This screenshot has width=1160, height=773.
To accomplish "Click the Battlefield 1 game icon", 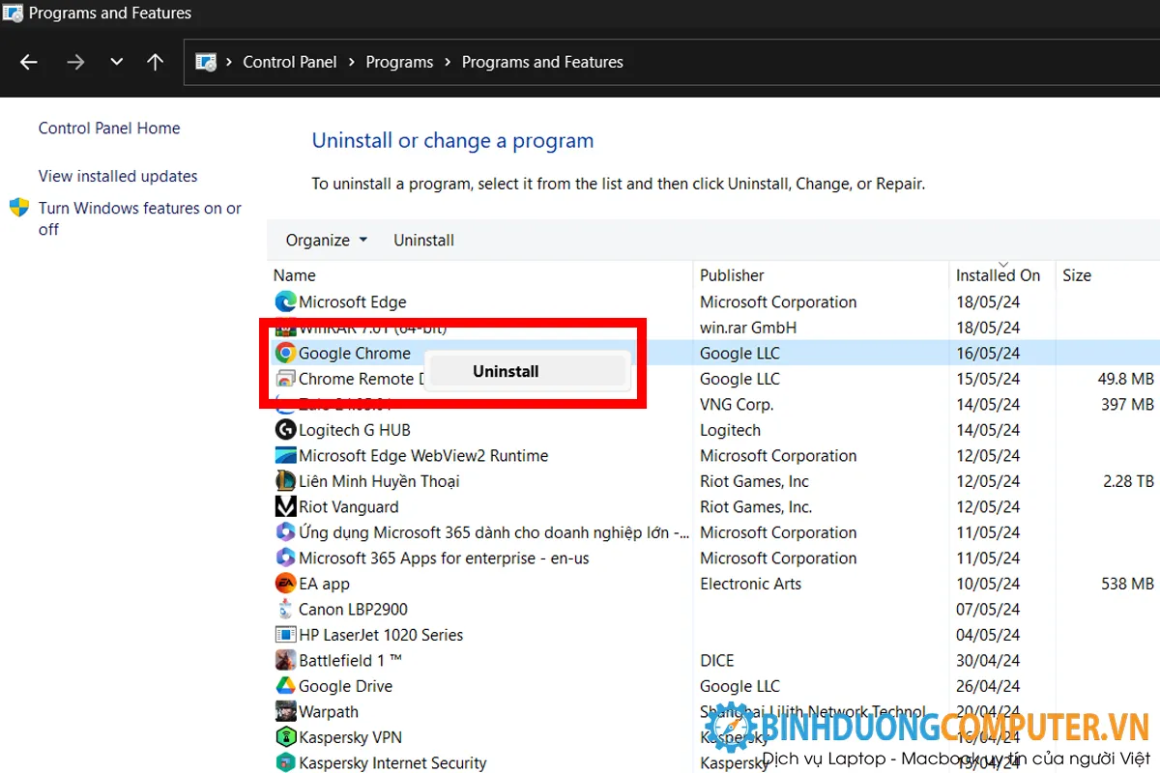I will (284, 660).
